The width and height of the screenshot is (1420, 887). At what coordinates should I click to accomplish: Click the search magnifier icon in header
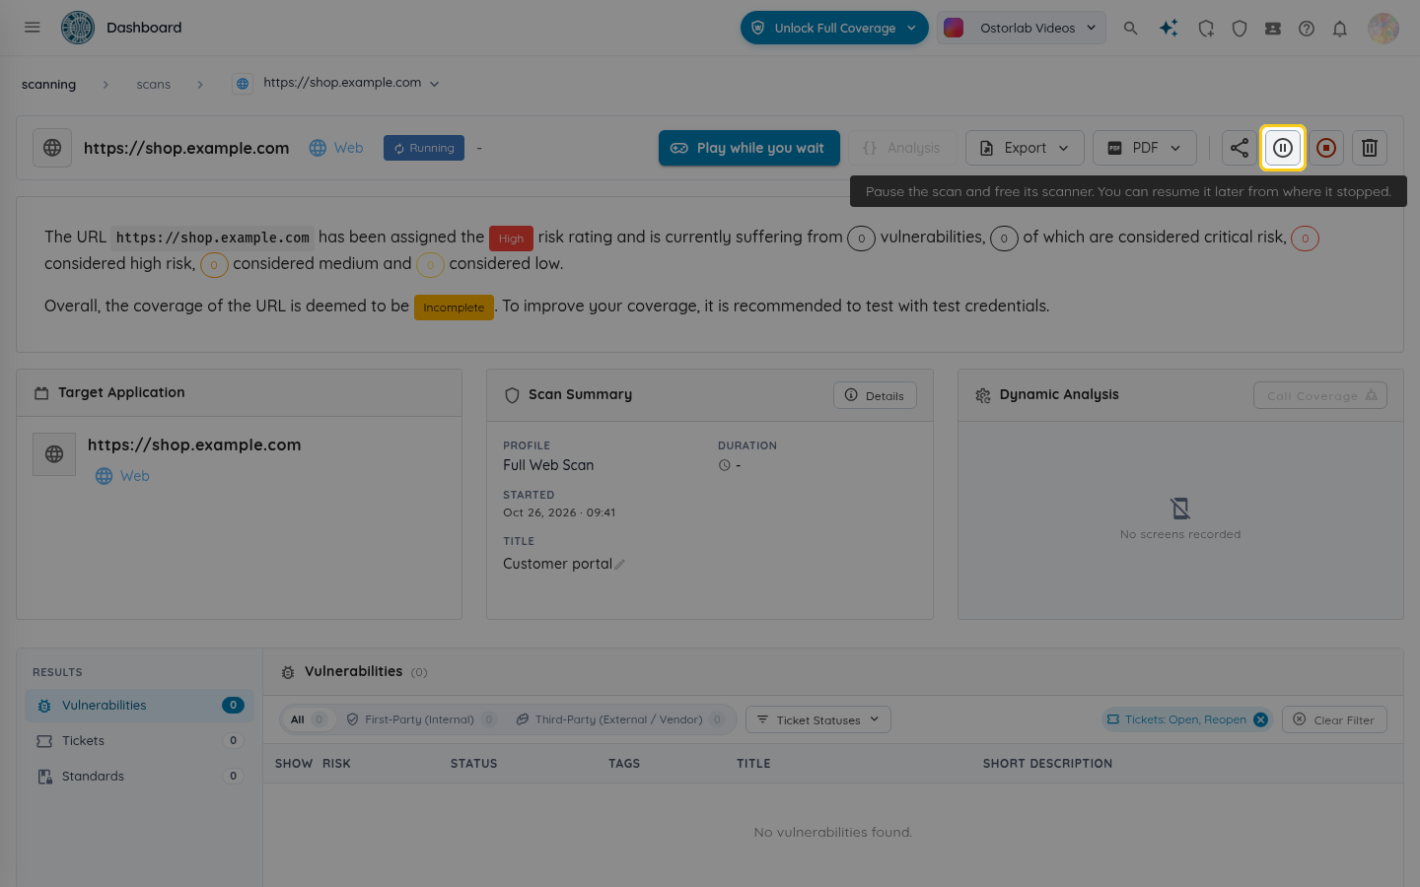click(1131, 29)
